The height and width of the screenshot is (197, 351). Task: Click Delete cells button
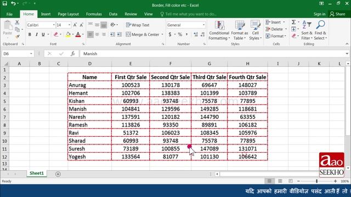coord(276,29)
